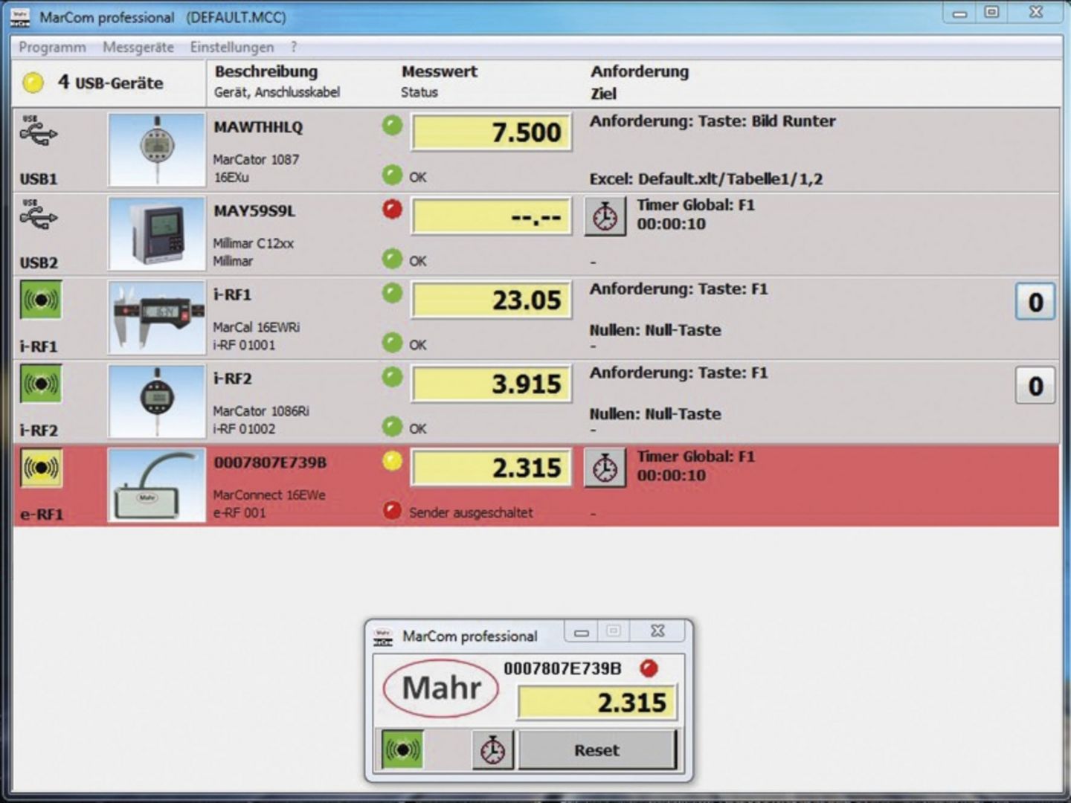Image resolution: width=1071 pixels, height=803 pixels.
Task: Click green wireless icon in small popup
Action: pos(402,749)
